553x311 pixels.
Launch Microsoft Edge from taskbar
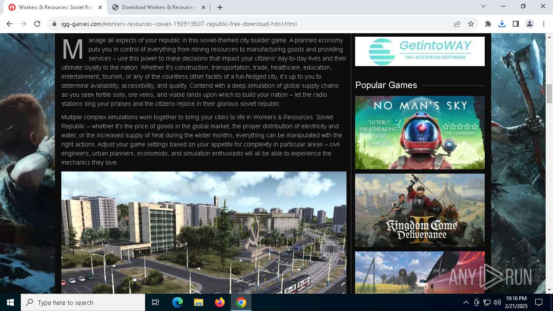pyautogui.click(x=178, y=302)
